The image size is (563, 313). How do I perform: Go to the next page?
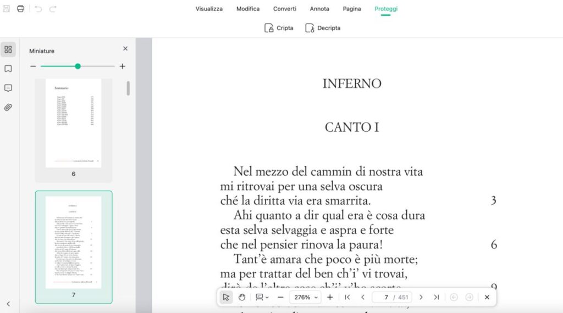coord(421,297)
